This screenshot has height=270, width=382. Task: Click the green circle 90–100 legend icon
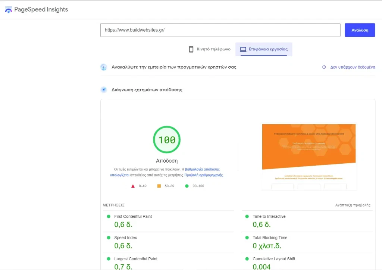[187, 186]
